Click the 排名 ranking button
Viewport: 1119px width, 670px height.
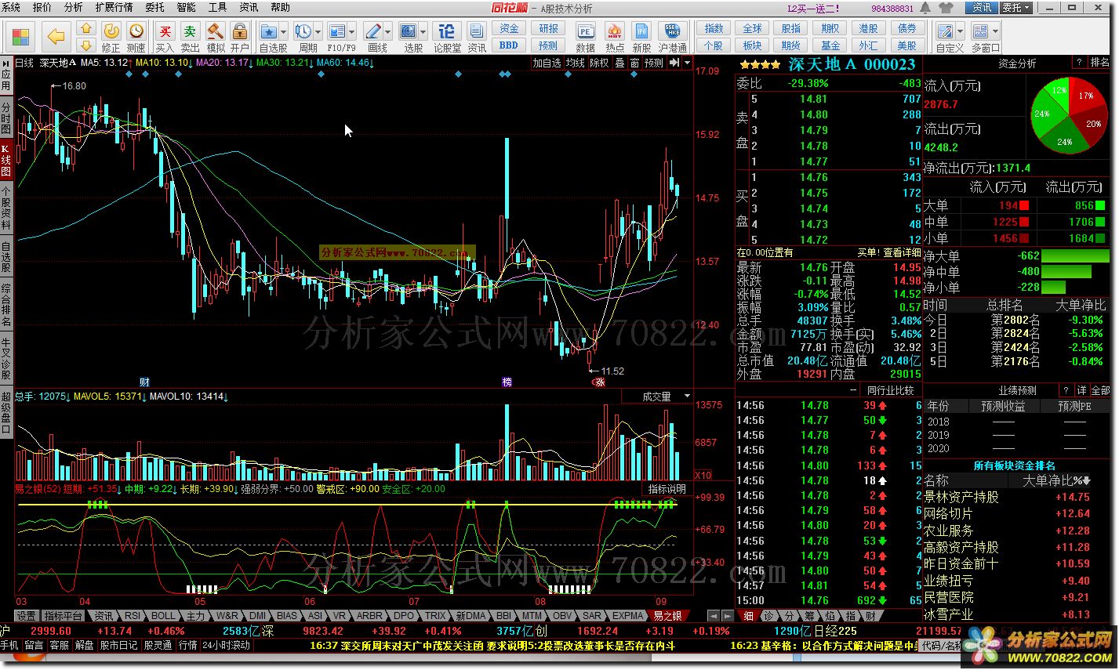tap(1100, 63)
